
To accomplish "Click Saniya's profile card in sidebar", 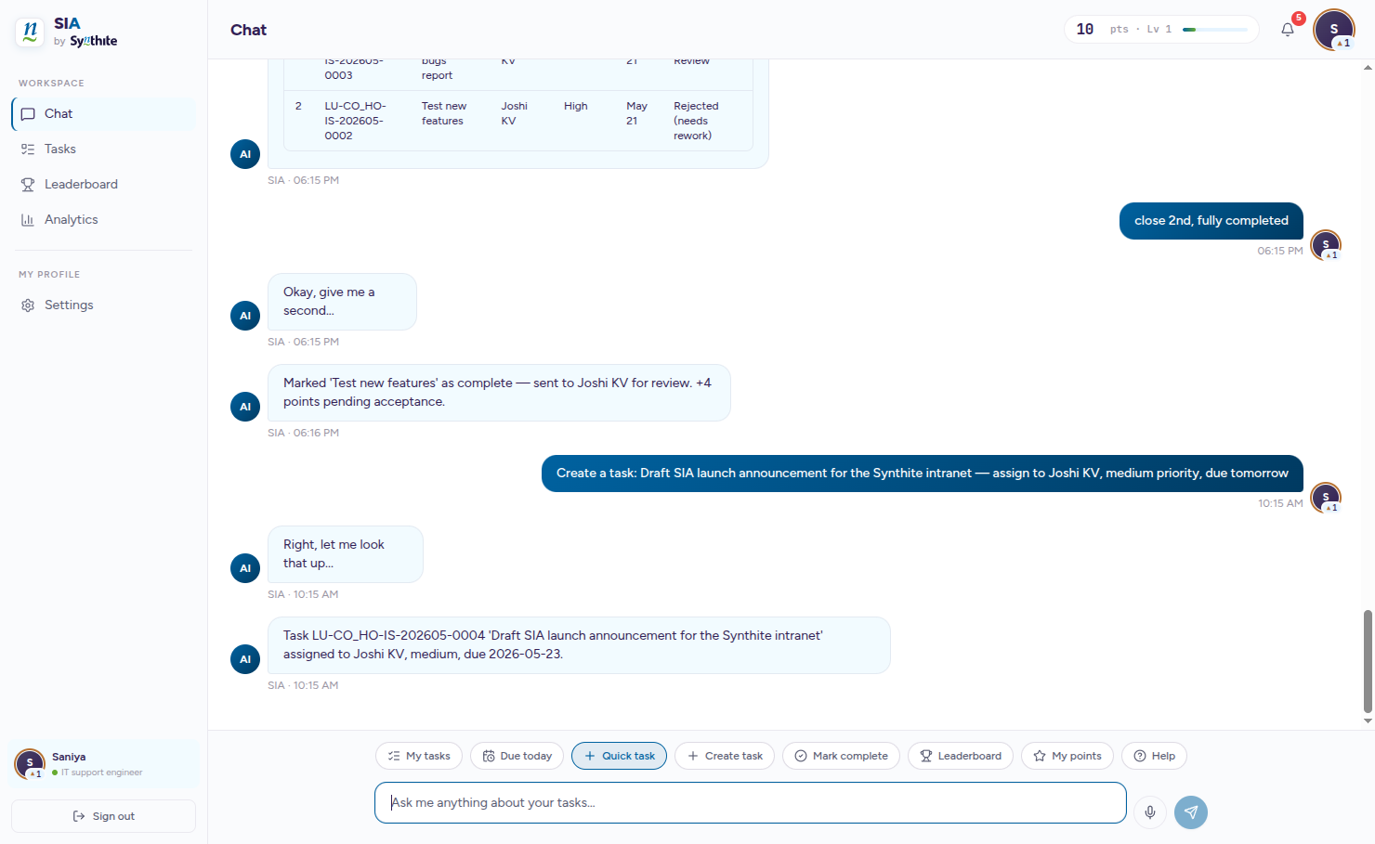I will coord(103,763).
